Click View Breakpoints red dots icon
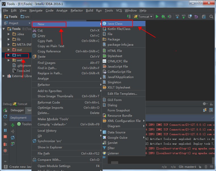This screenshot has width=216, height=171. coord(5,144)
